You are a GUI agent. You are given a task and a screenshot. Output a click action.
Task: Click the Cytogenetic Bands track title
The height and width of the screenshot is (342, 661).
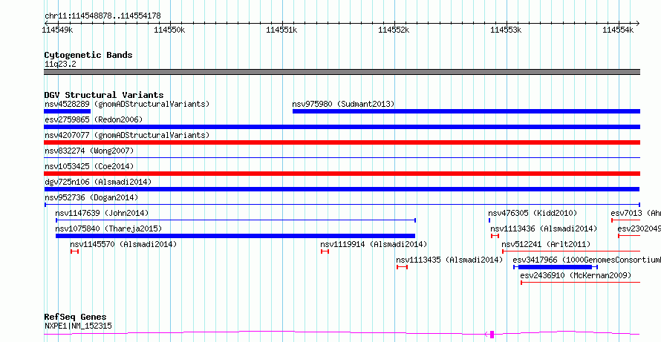(88, 55)
